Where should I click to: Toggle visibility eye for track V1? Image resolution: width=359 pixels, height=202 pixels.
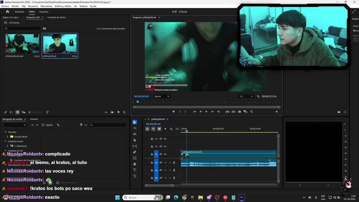click(x=165, y=154)
